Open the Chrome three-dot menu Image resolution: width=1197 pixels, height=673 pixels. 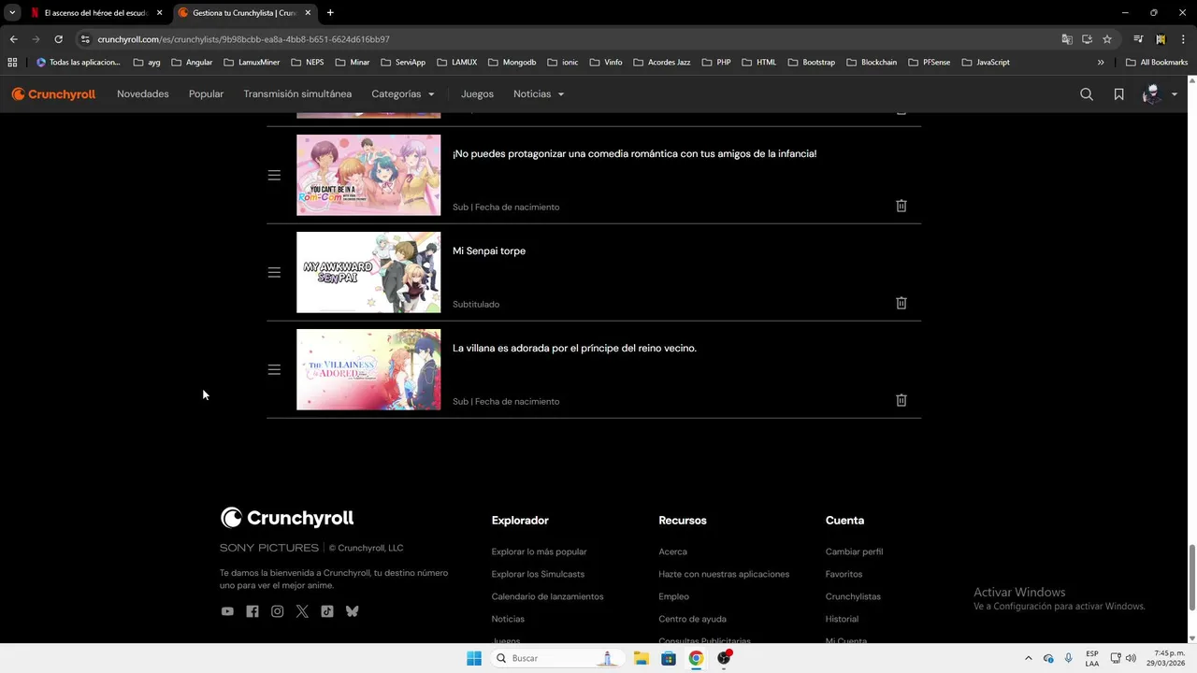tap(1183, 39)
